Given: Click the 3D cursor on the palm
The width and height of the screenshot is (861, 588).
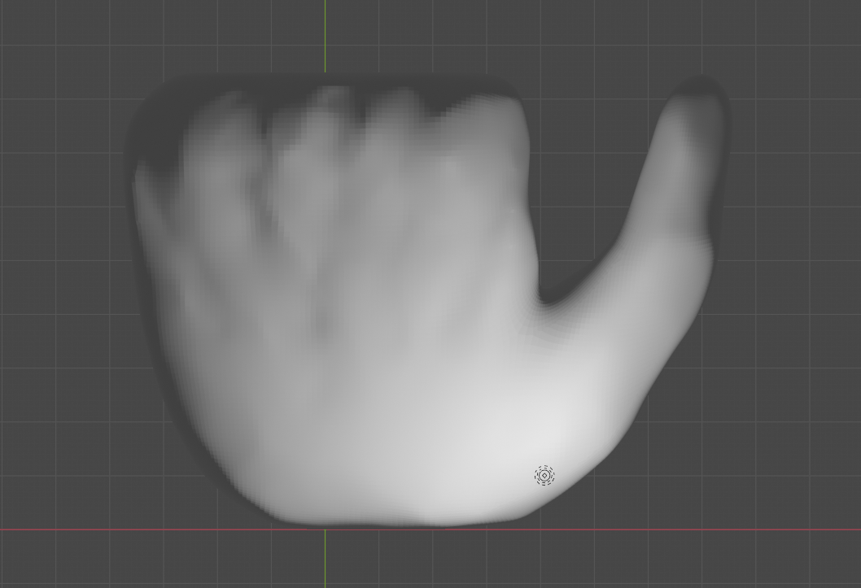Looking at the screenshot, I should (544, 476).
